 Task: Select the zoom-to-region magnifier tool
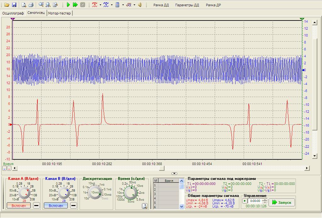click(55, 5)
